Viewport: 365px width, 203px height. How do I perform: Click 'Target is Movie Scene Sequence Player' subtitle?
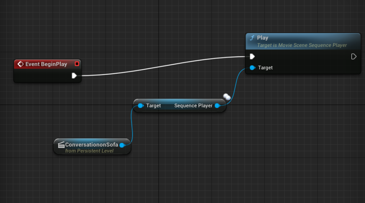(x=302, y=45)
